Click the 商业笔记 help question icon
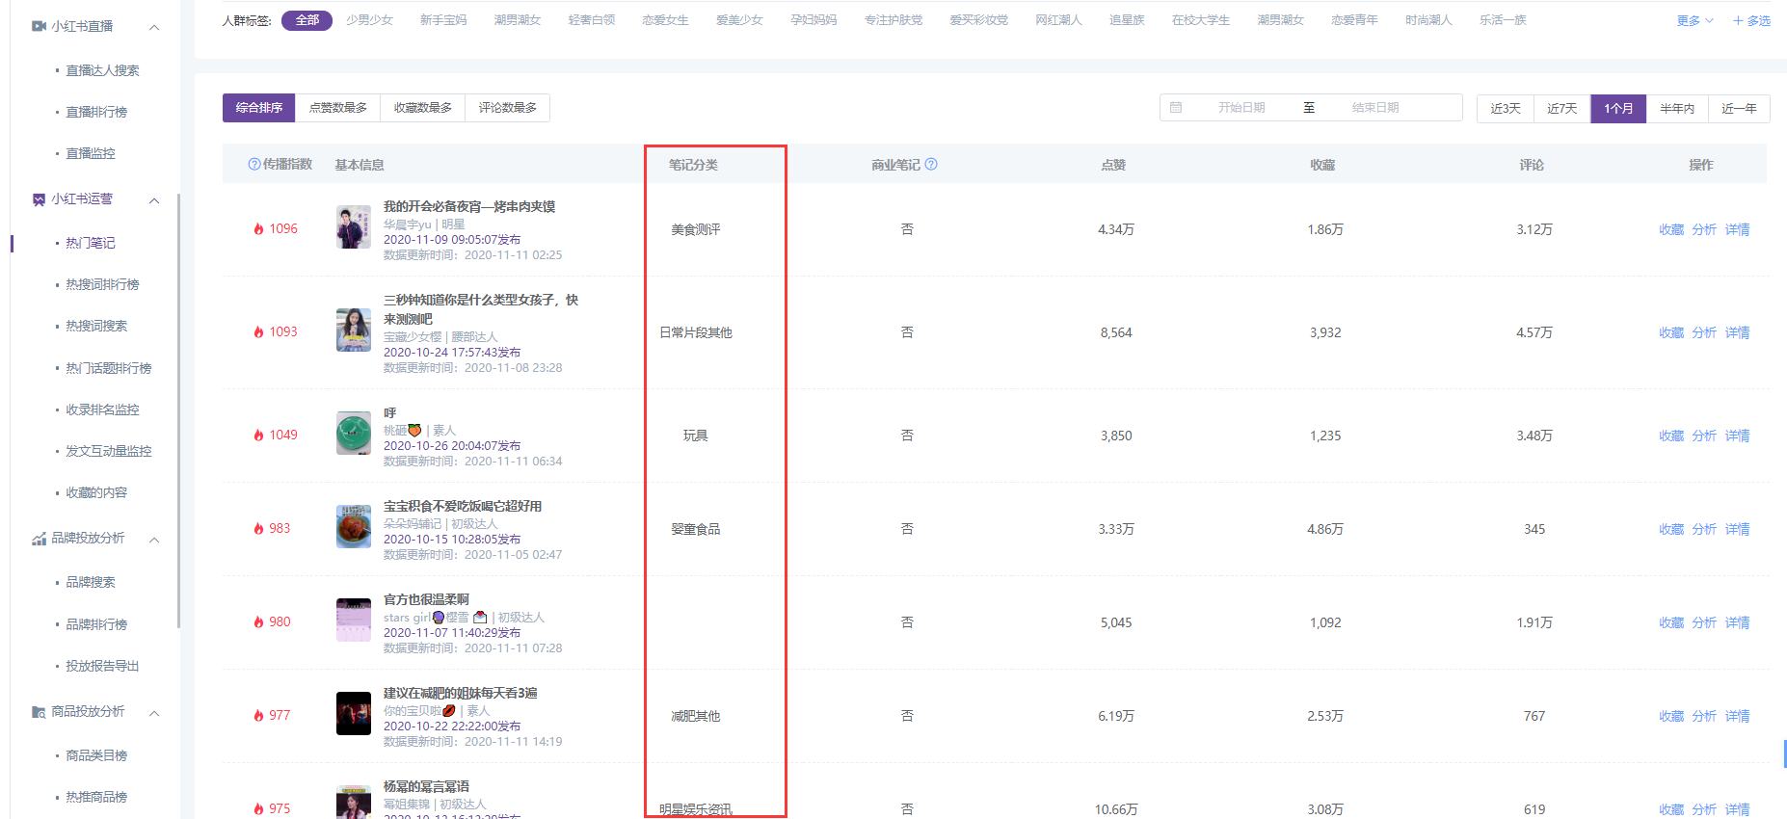1787x819 pixels. [931, 165]
